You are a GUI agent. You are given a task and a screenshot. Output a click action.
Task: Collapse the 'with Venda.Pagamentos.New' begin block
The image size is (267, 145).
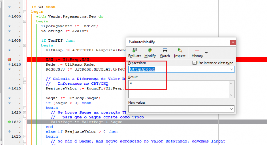tap(25, 21)
